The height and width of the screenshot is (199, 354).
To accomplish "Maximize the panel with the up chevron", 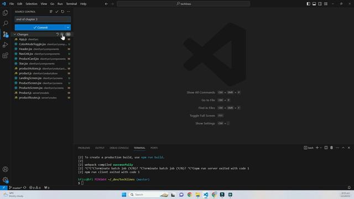I will click(343, 148).
